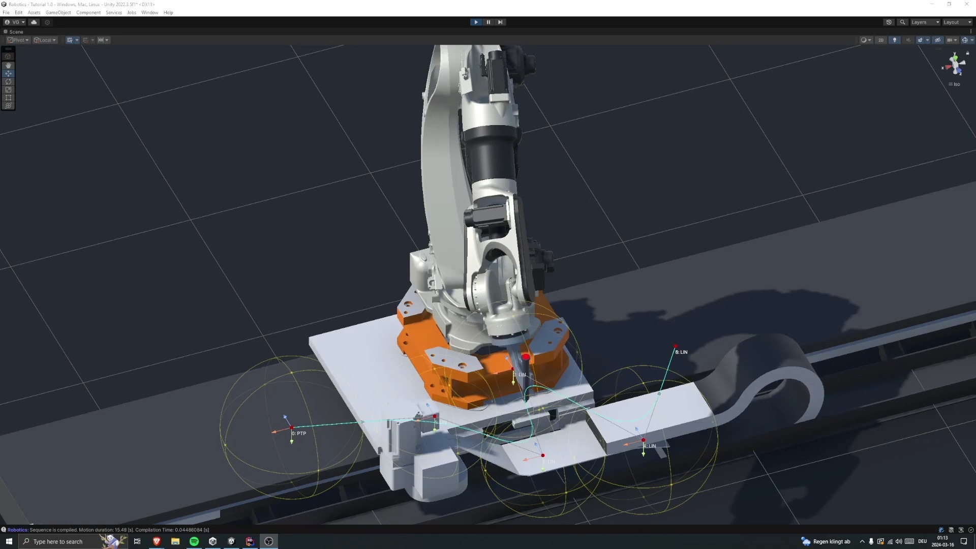Open Undo History button
This screenshot has width=976, height=549.
(889, 22)
